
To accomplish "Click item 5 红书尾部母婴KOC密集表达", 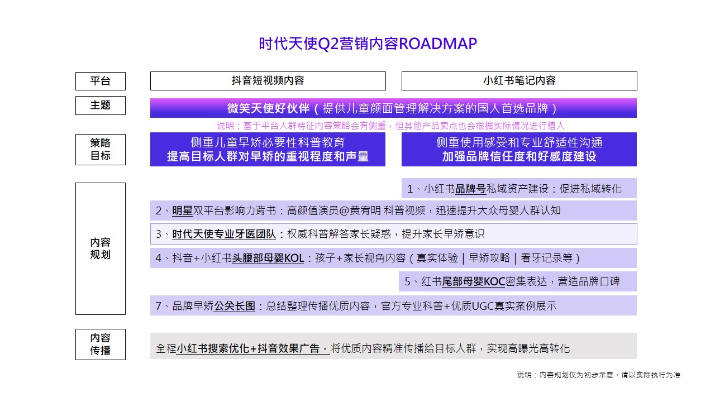I will (x=518, y=281).
